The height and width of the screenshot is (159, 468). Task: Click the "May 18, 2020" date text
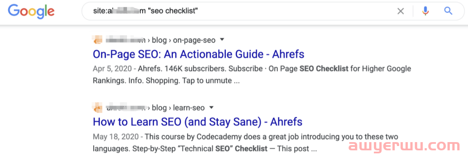click(x=116, y=137)
